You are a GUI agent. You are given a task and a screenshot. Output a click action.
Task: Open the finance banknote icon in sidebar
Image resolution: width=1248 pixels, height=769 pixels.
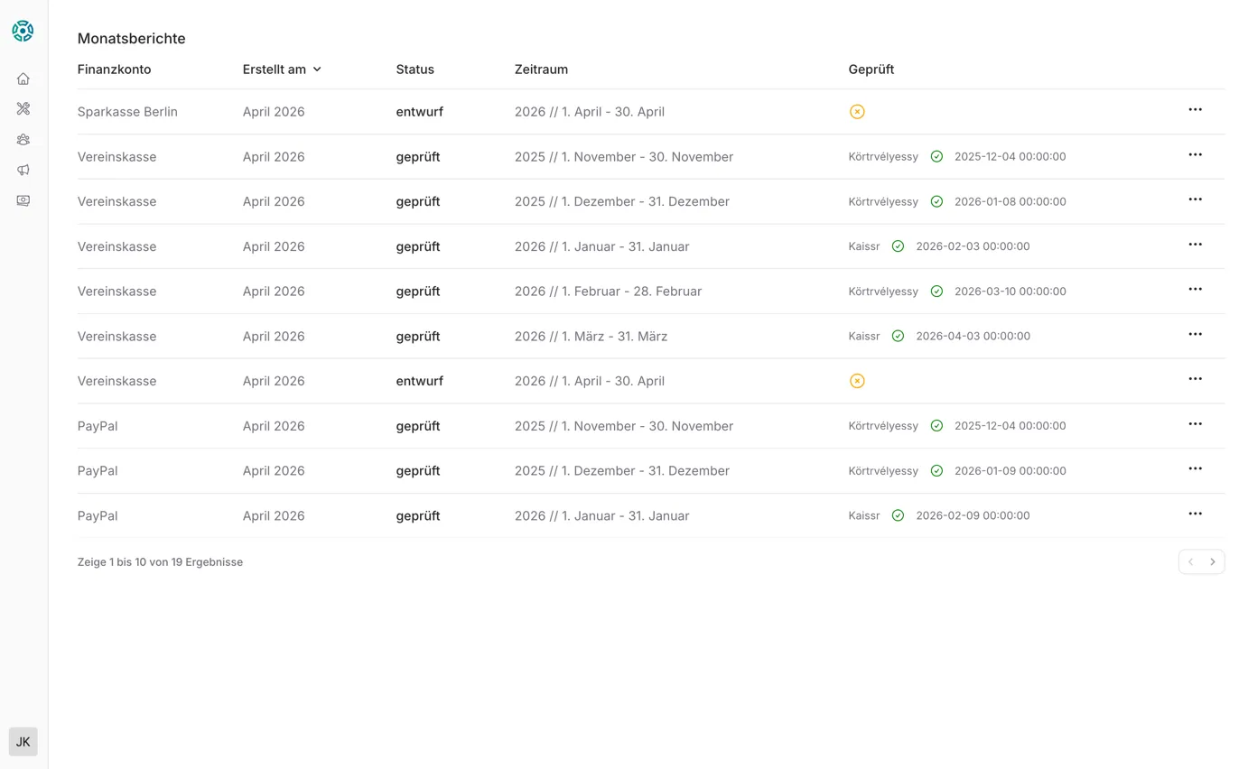pos(23,200)
